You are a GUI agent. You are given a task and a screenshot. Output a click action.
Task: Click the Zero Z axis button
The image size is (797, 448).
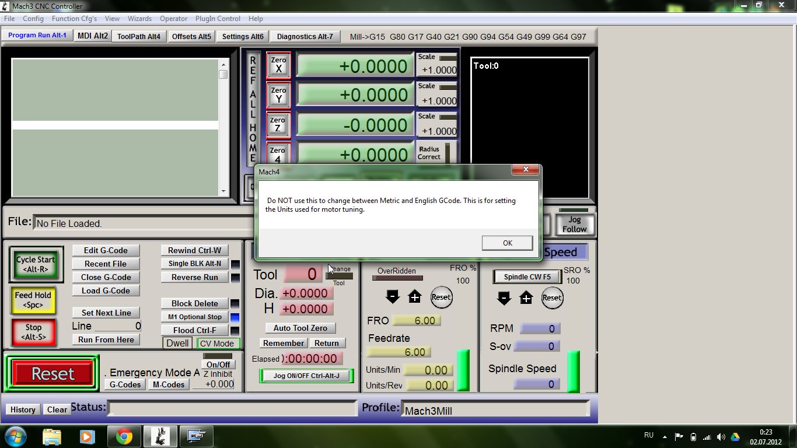tap(278, 125)
